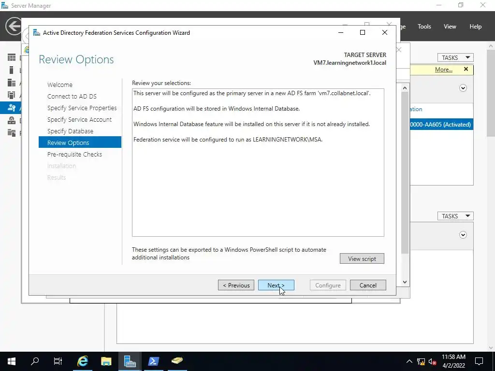Go to the Pre-requisite Checks step
The height and width of the screenshot is (371, 495).
[x=74, y=154]
